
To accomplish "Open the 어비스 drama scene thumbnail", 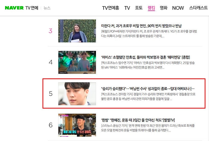I will [77, 62].
